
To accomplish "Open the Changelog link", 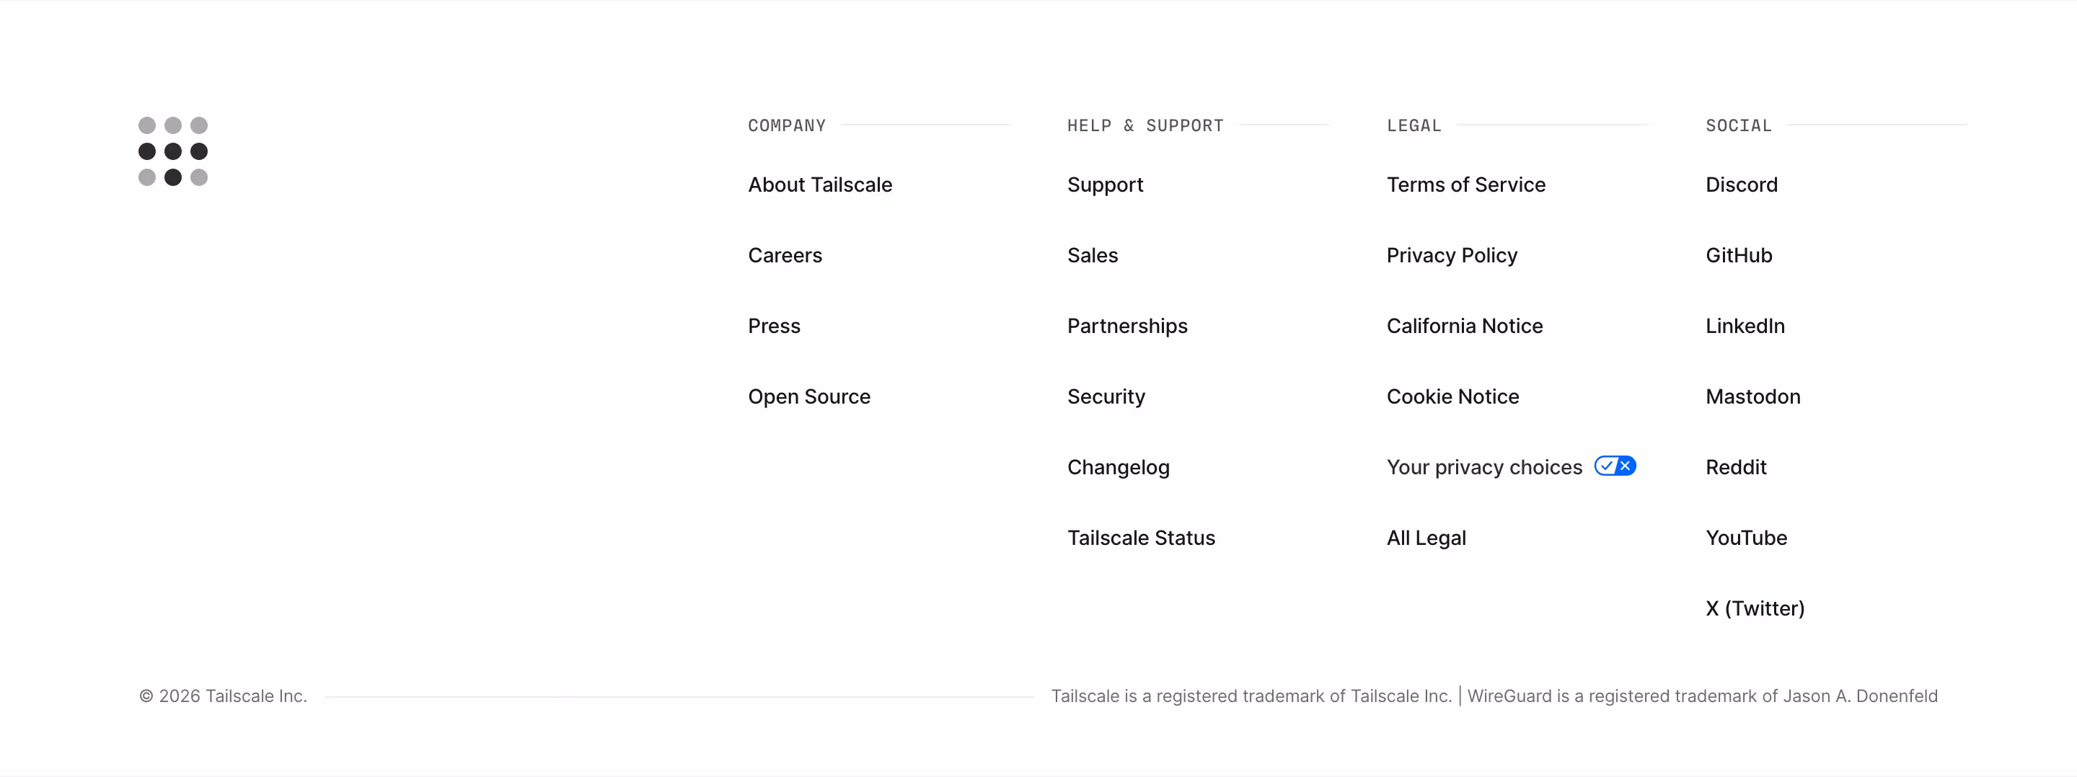I will coord(1118,468).
